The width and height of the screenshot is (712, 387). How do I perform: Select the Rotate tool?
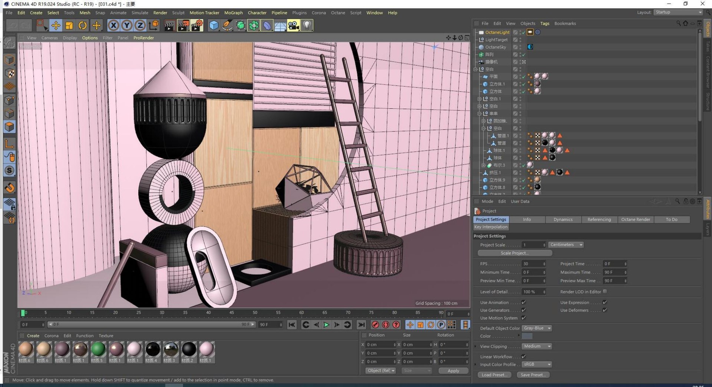(x=83, y=25)
